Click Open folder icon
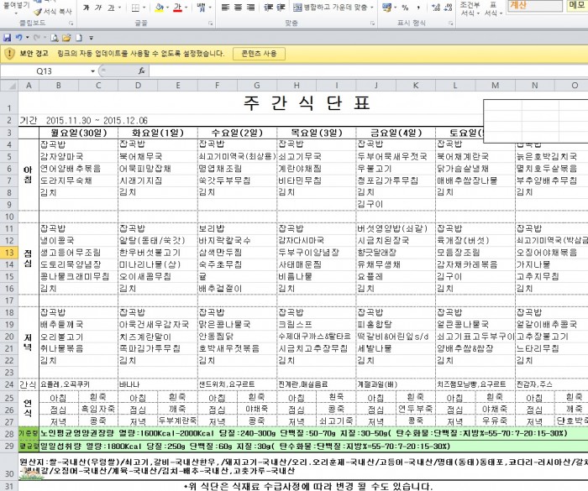This screenshot has width=588, height=491. (66, 38)
